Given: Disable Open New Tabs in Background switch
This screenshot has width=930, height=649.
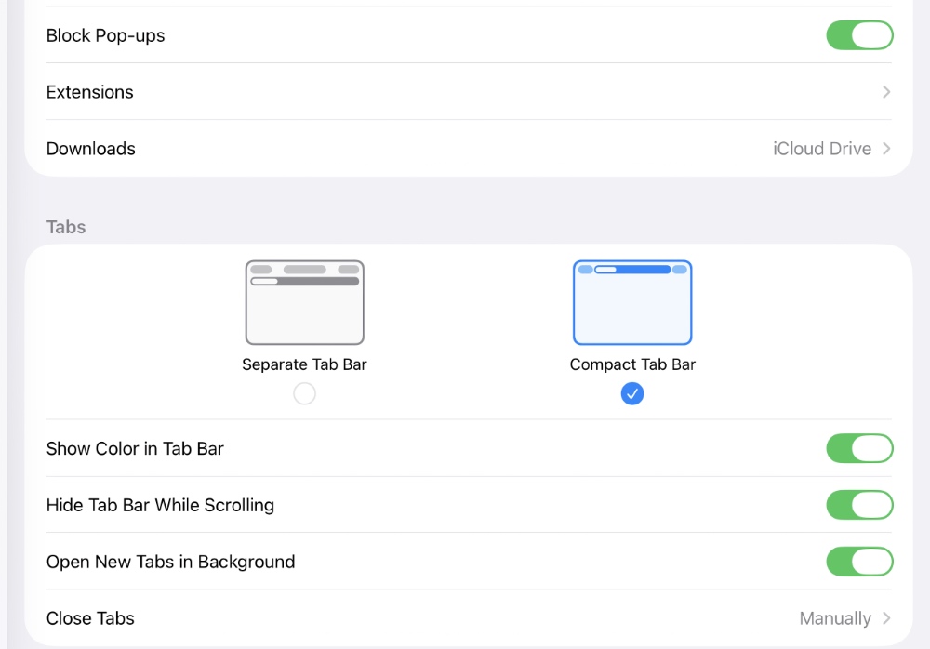Looking at the screenshot, I should click(859, 562).
